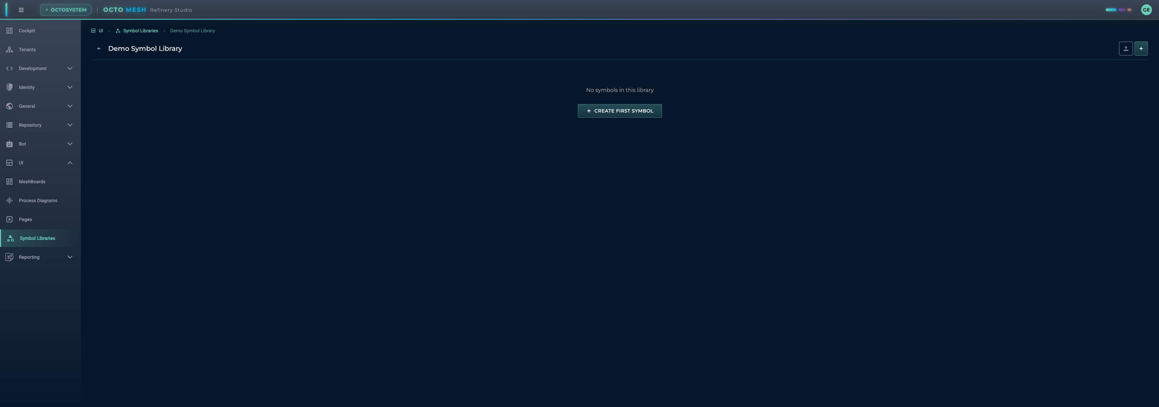Click the back arrow beside Demo Symbol Library
The image size is (1159, 407).
point(98,49)
